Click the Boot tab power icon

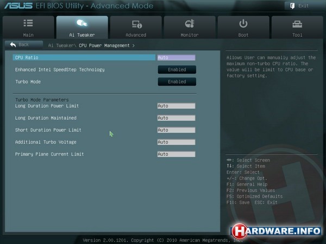[243, 24]
